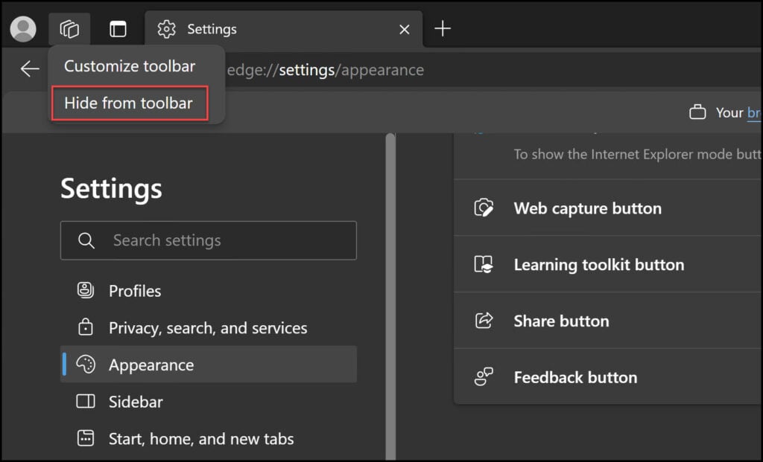Open a new tab with plus button
The height and width of the screenshot is (462, 763).
(x=443, y=29)
